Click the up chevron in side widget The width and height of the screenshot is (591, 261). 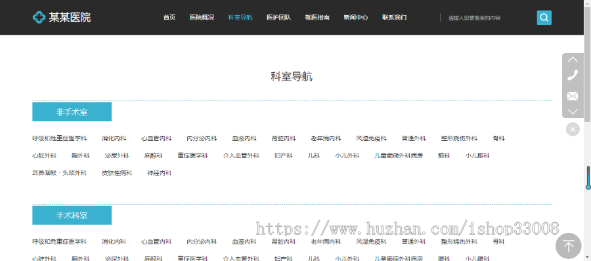click(x=573, y=60)
